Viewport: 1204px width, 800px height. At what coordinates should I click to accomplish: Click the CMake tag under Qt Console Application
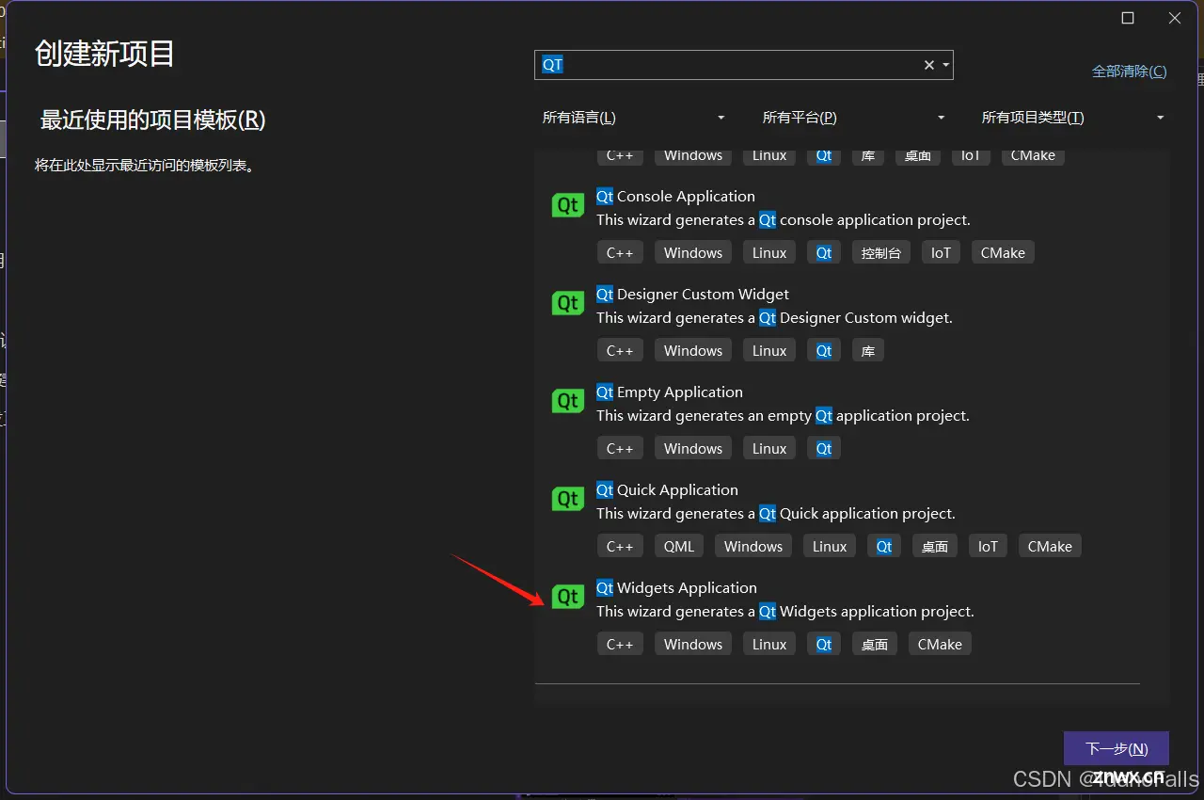tap(1003, 253)
